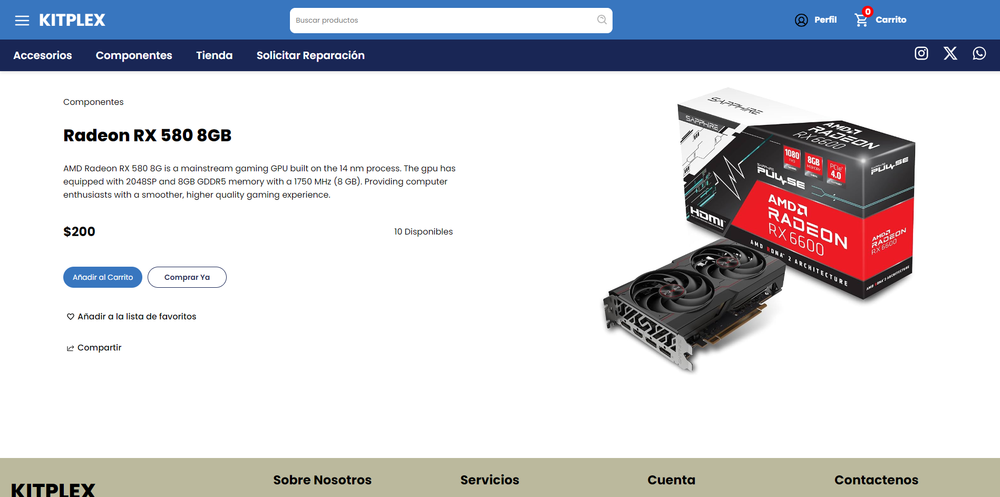Open the Perfil link text

pyautogui.click(x=826, y=20)
